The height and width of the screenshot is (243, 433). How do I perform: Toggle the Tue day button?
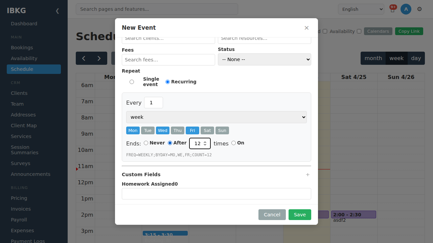click(x=148, y=130)
